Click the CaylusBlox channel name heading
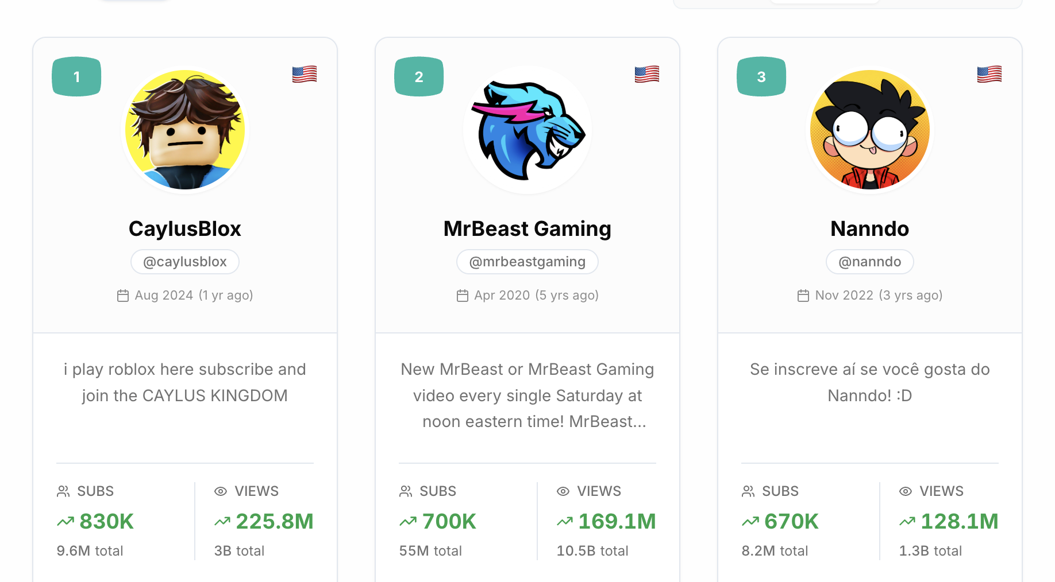Screen dimensions: 1055x582 184,228
